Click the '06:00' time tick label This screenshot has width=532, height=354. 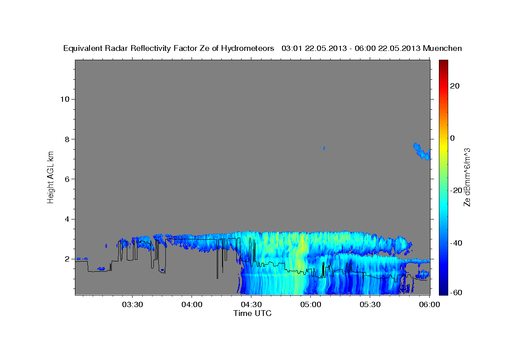click(x=430, y=304)
